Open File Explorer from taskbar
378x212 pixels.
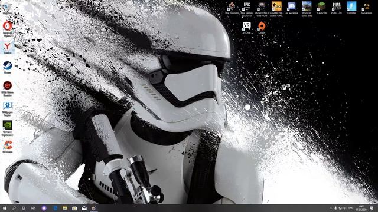coord(65,208)
